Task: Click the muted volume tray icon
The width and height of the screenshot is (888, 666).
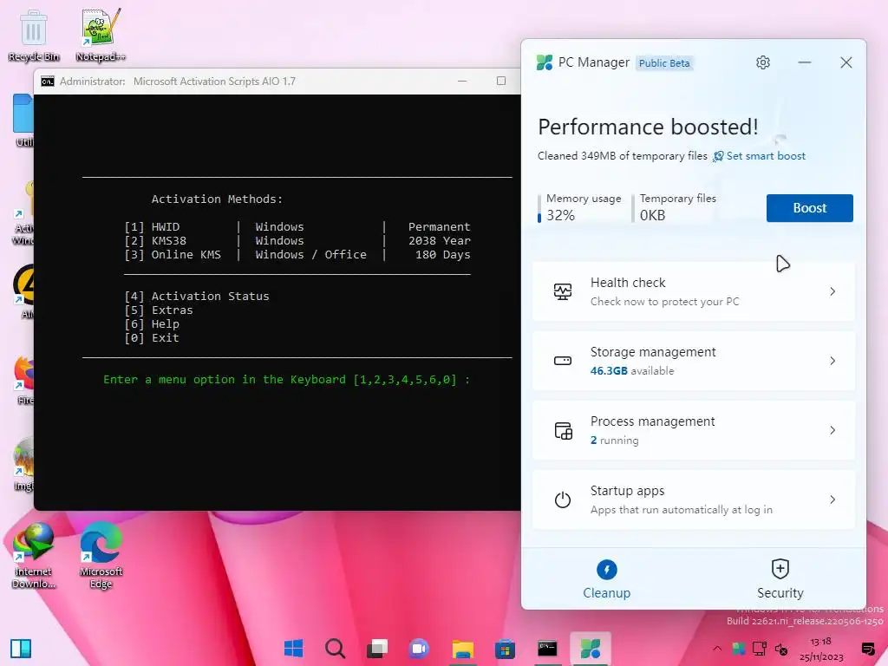Action: click(781, 649)
